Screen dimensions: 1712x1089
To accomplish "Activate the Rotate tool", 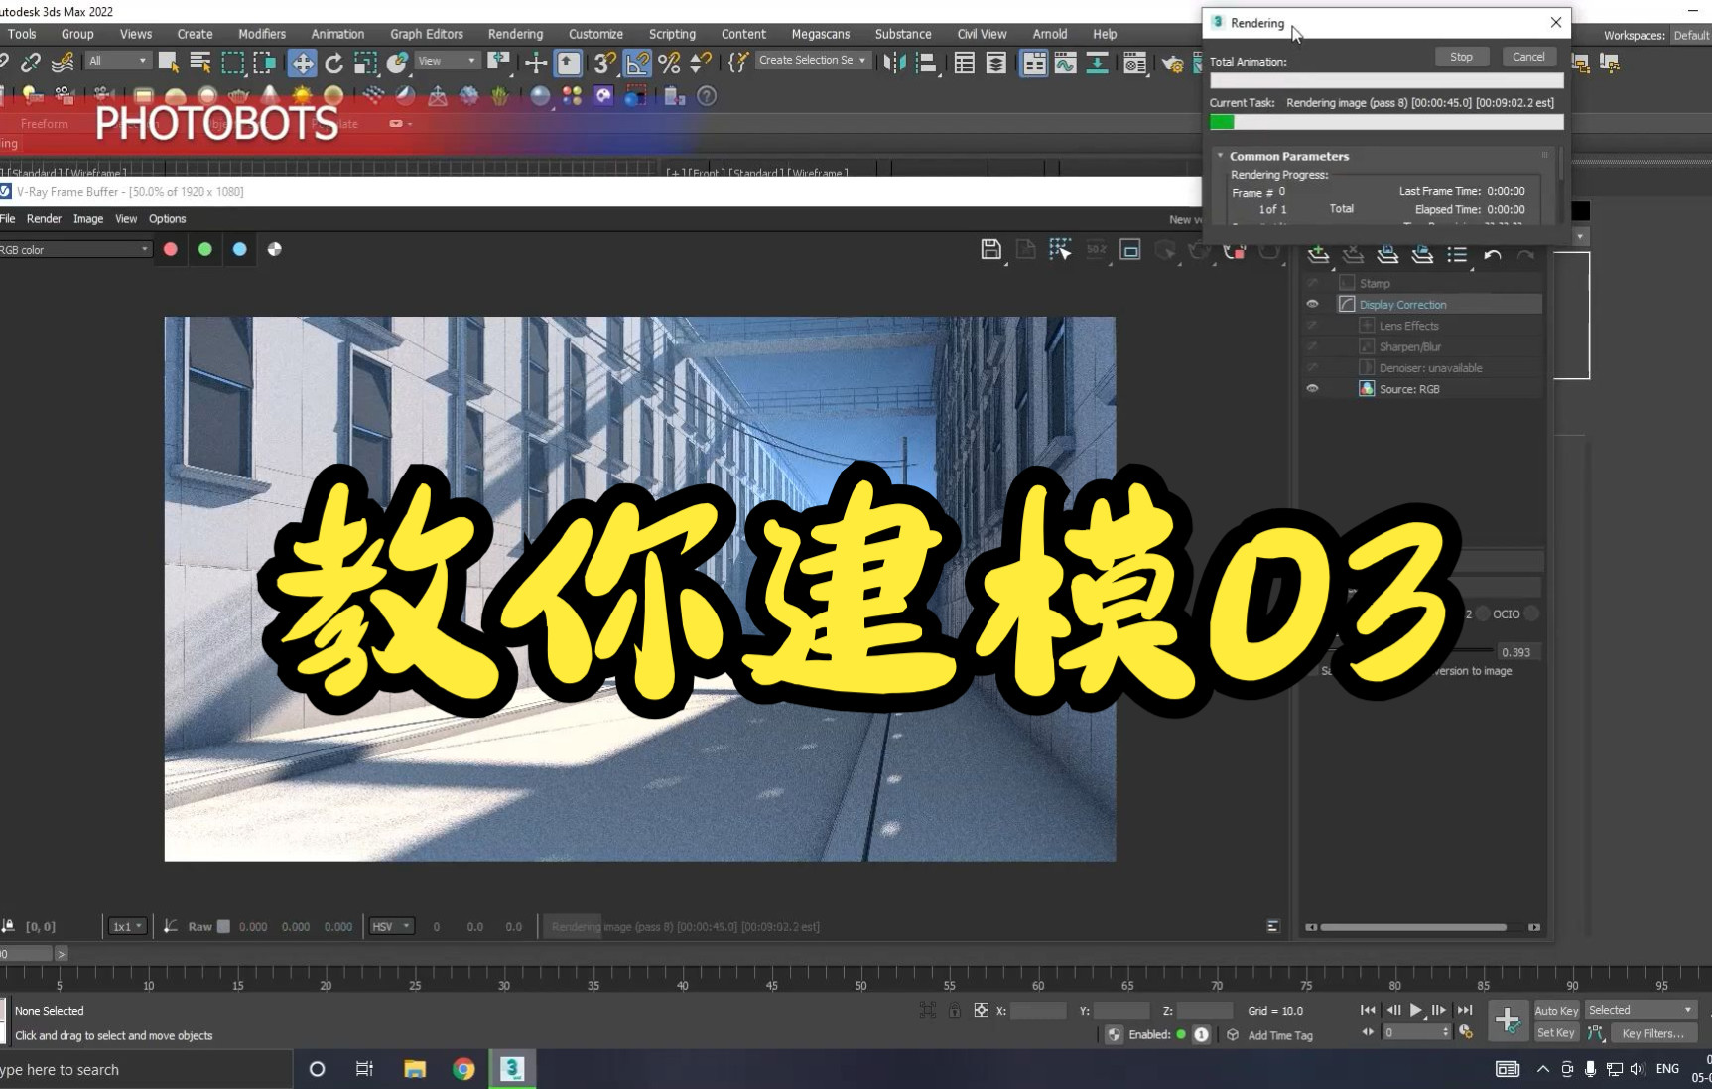I will click(x=333, y=63).
